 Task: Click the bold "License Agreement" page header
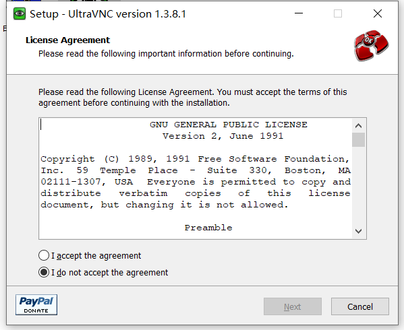[x=67, y=40]
